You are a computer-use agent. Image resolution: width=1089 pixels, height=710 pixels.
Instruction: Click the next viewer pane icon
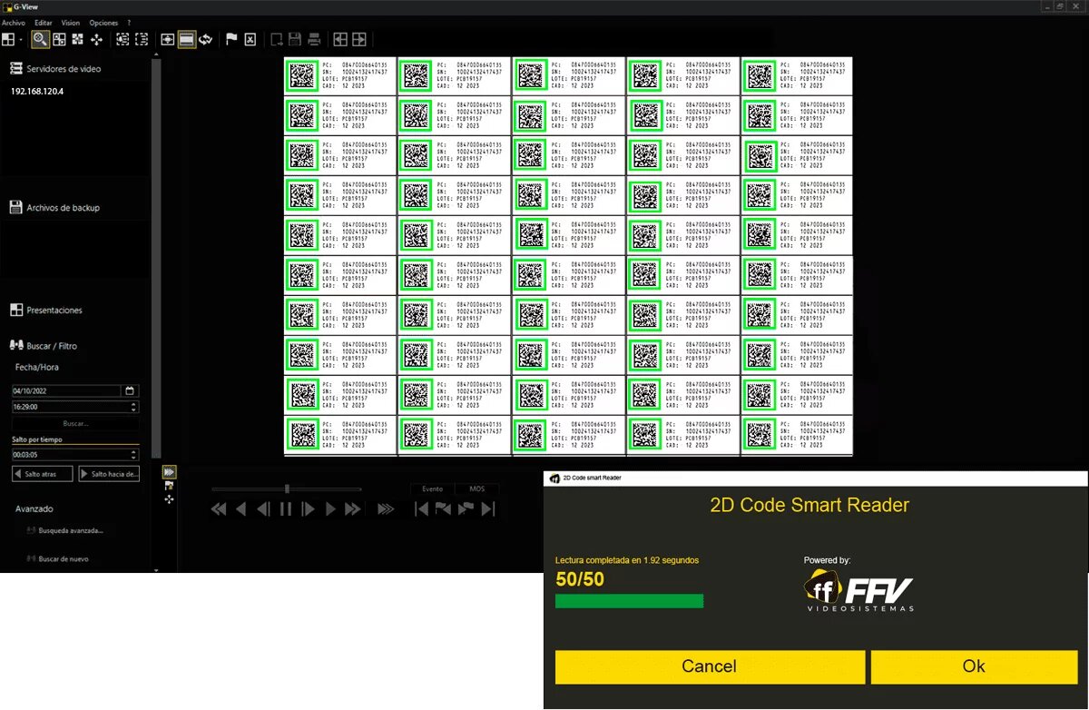coord(359,39)
